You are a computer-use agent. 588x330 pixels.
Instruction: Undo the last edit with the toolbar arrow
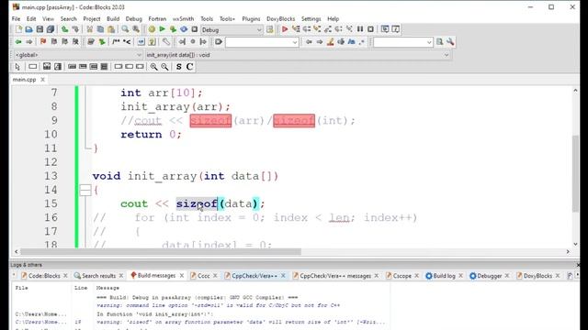[65, 29]
